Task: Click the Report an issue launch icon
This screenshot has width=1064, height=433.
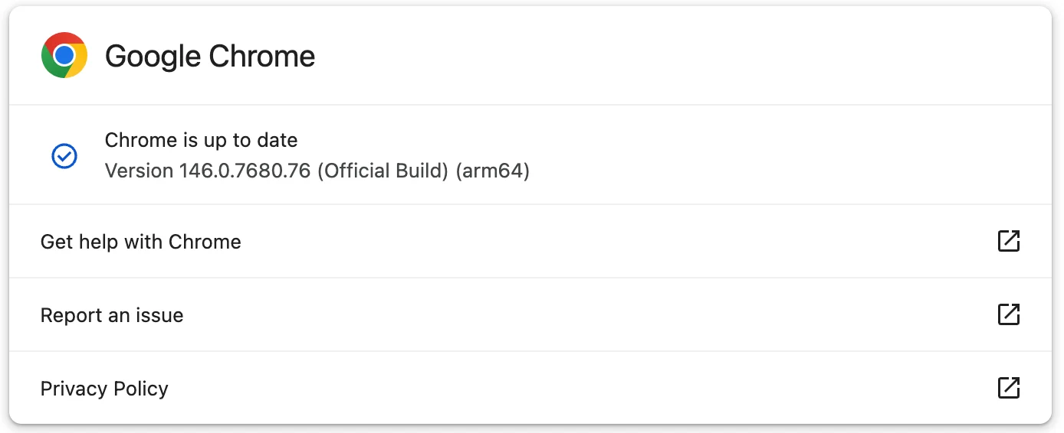Action: pos(1008,314)
